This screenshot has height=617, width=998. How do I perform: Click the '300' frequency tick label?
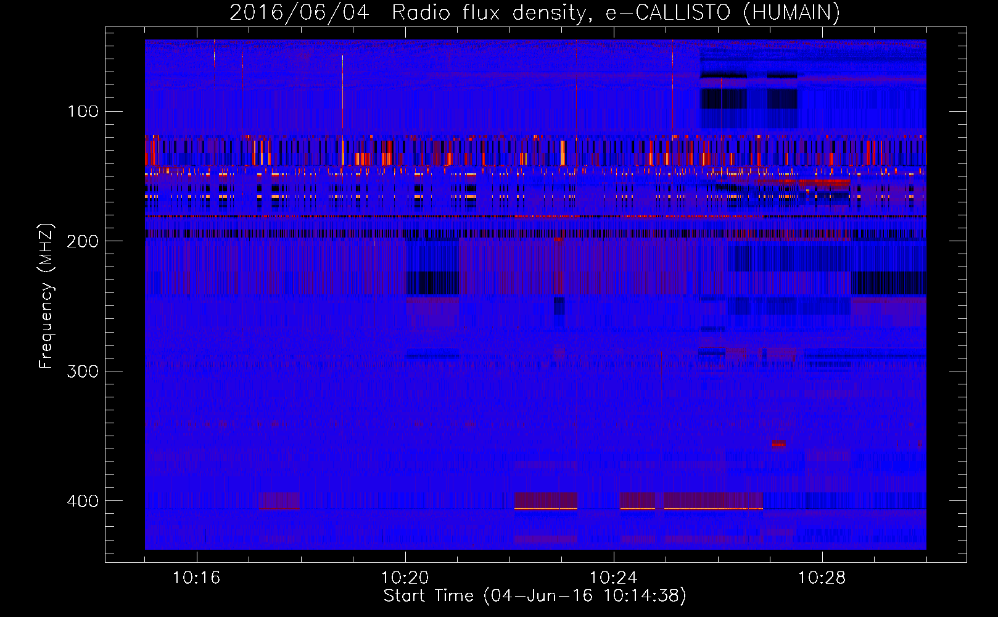[83, 371]
